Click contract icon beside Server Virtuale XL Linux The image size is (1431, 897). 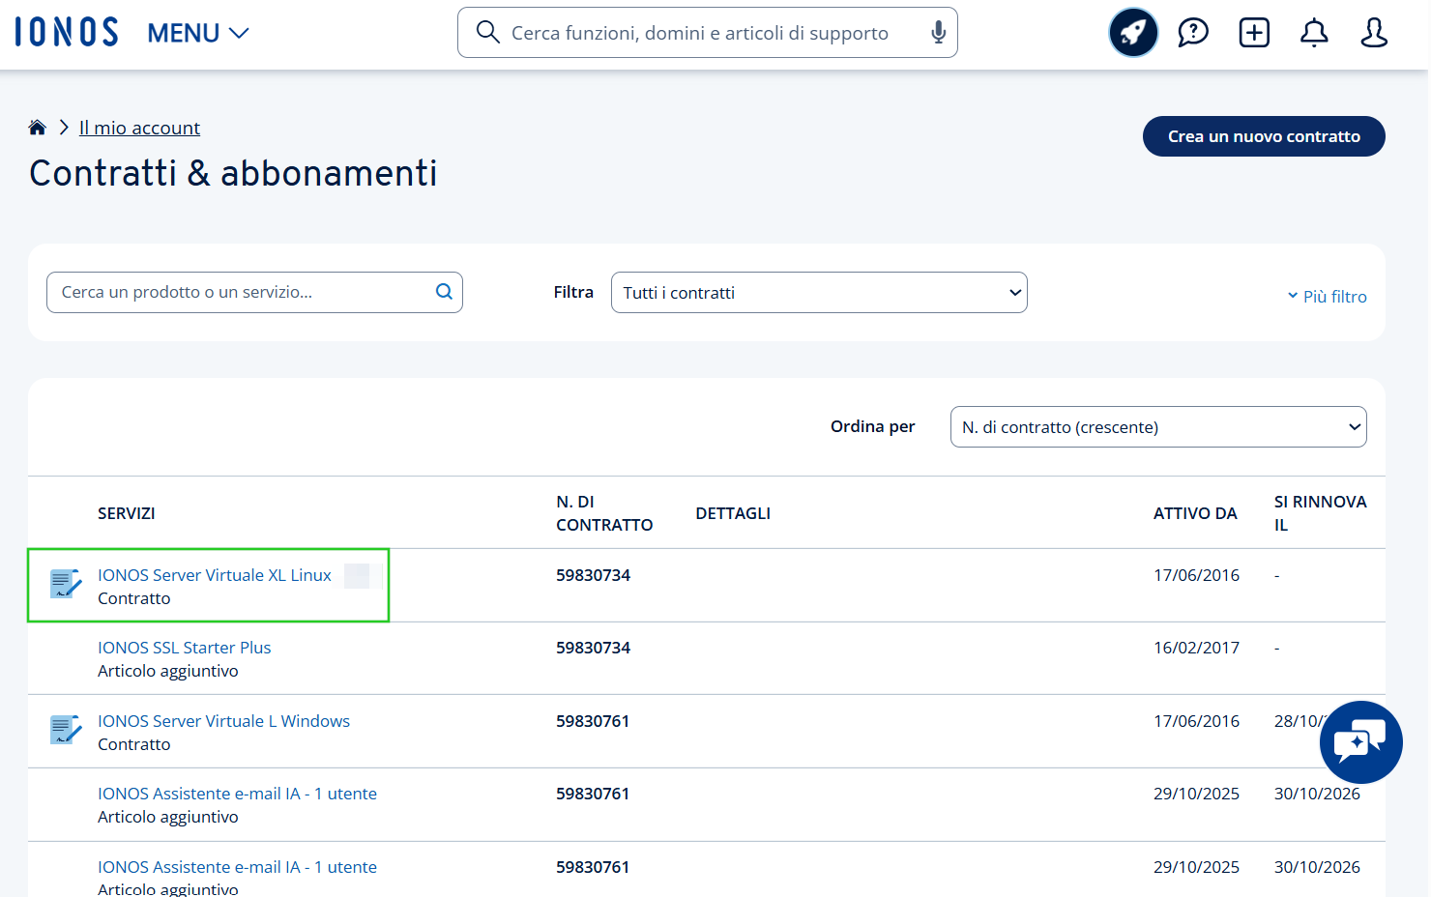click(66, 584)
